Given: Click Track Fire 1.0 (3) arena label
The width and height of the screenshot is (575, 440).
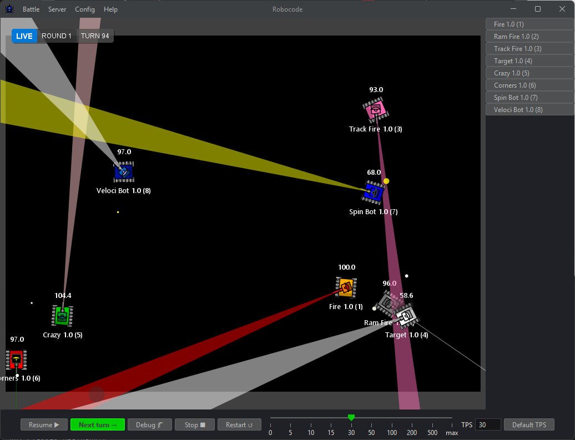Looking at the screenshot, I should [x=376, y=129].
